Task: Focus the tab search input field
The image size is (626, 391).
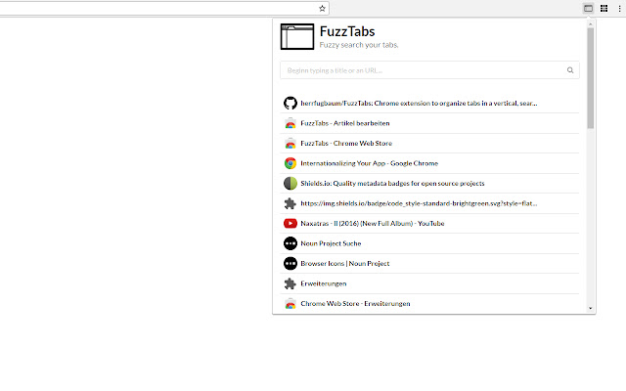Action: pos(429,70)
